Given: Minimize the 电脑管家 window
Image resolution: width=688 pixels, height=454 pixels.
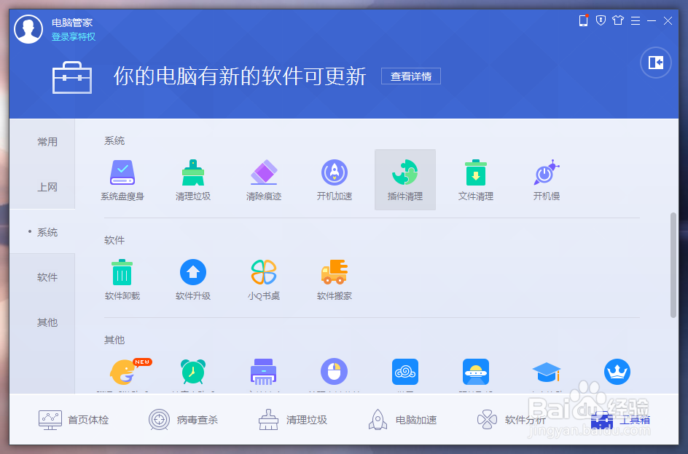Looking at the screenshot, I should tap(652, 20).
